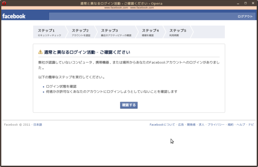
Task: Open the 広告 footer link
Action: click(181, 124)
